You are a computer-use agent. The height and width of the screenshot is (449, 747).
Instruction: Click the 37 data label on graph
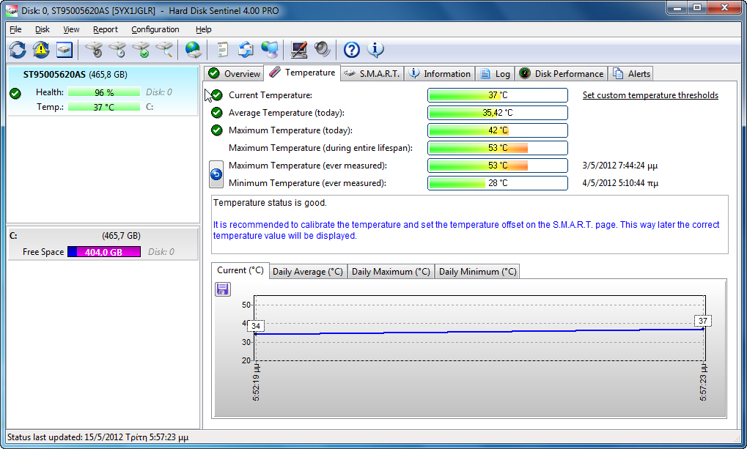pyautogui.click(x=703, y=321)
